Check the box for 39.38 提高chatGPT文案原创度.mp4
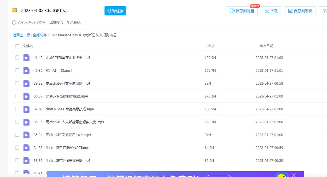Image resolution: width=327 pixels, height=177 pixels. coord(17,83)
